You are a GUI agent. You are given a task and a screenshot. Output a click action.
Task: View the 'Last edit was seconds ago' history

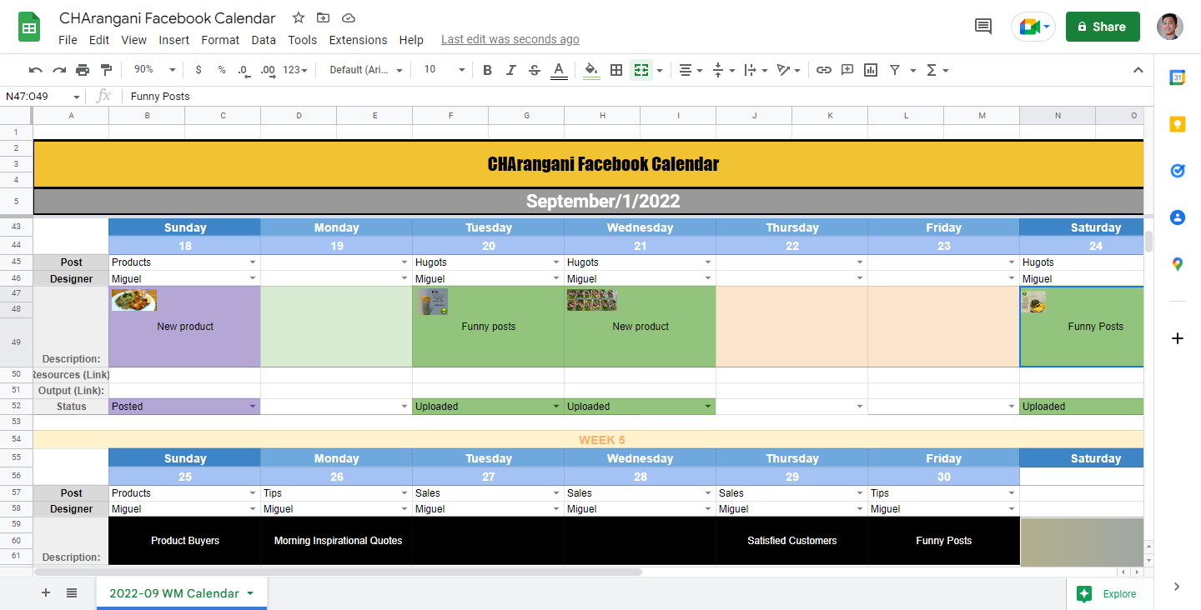pyautogui.click(x=510, y=40)
